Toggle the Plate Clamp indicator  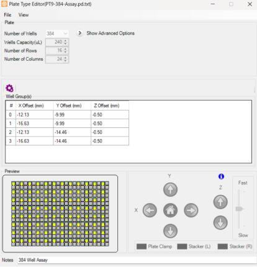[x=142, y=247]
